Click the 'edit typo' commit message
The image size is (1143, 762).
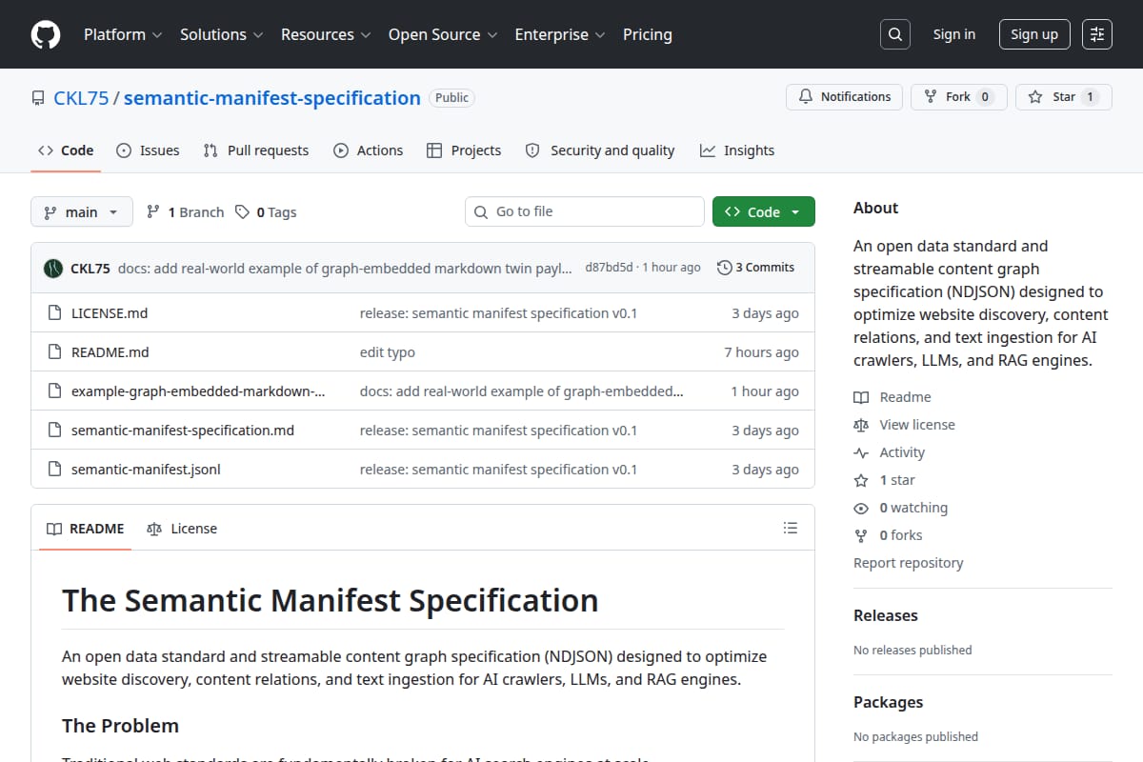[x=388, y=352]
